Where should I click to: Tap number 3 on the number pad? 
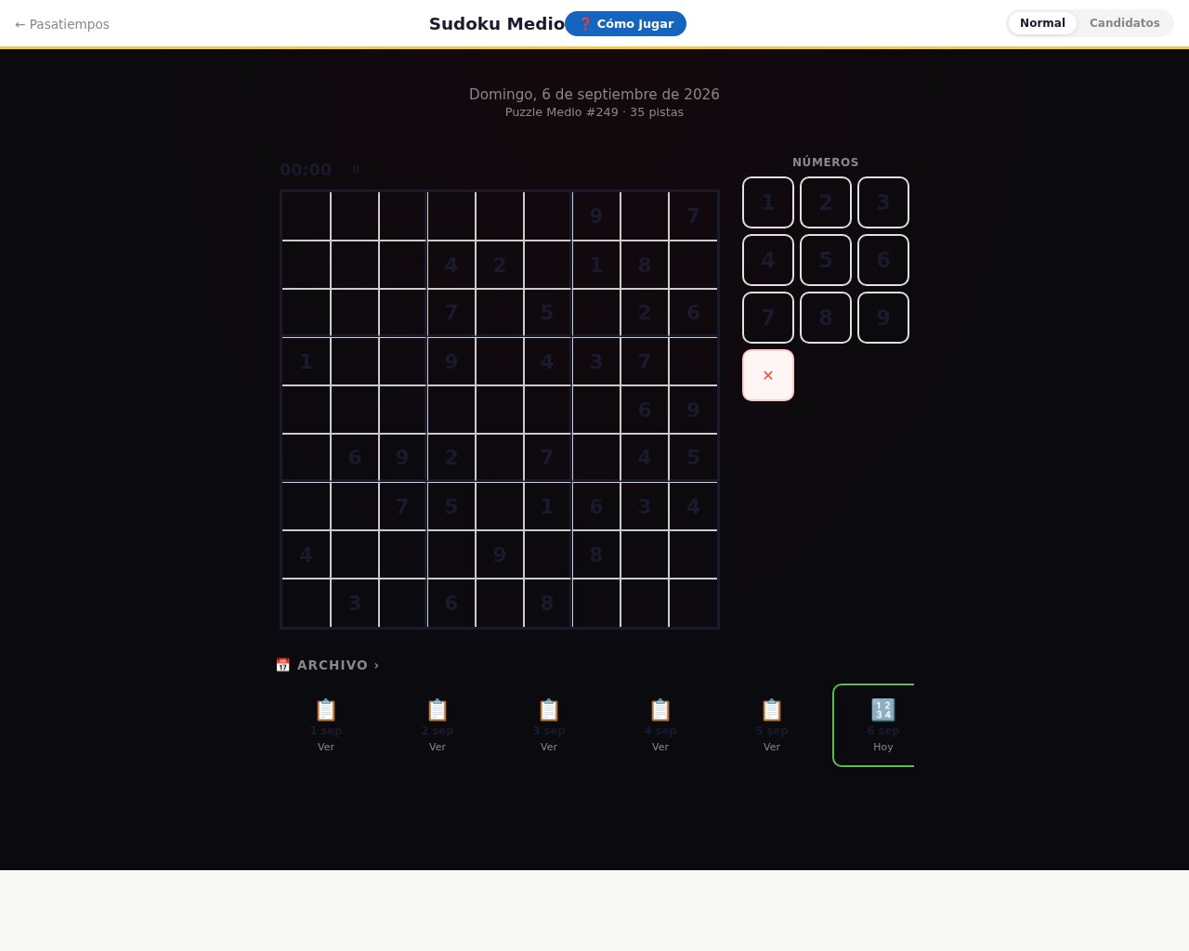[883, 202]
